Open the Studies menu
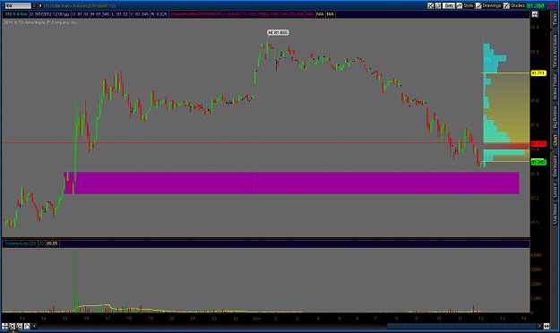 click(x=514, y=5)
